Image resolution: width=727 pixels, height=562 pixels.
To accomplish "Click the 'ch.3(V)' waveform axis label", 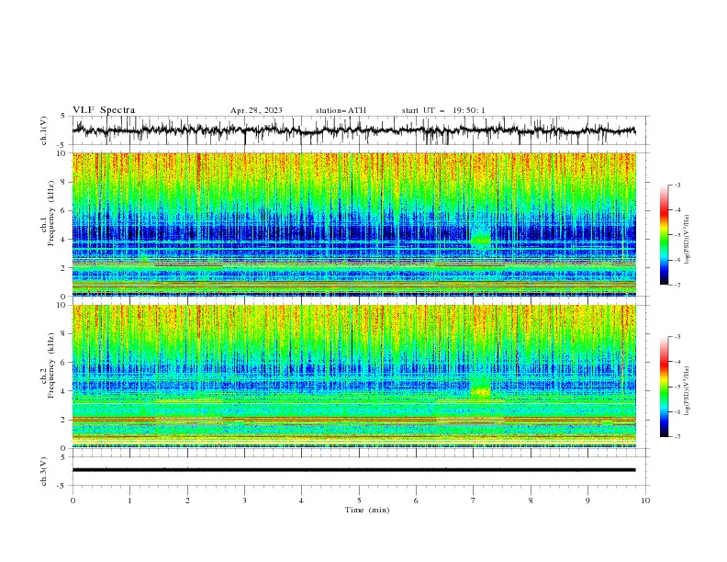I will tap(44, 471).
